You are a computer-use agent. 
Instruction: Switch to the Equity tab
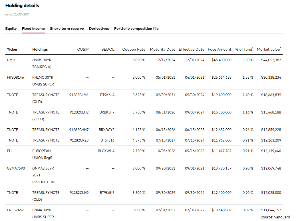[x=11, y=29]
